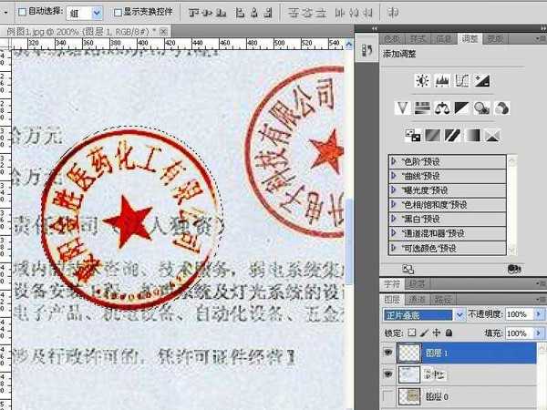Add a Levels adjustment via histogram icon

[x=441, y=81]
